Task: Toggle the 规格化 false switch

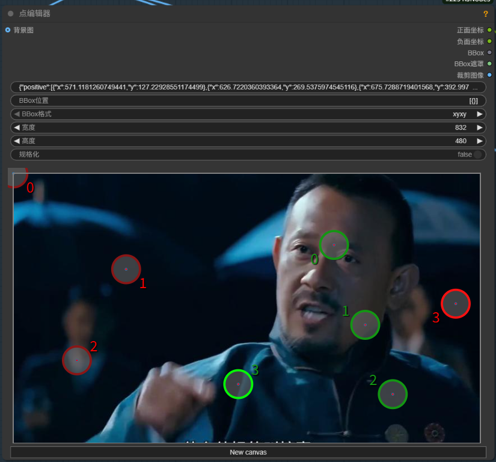Action: [477, 155]
